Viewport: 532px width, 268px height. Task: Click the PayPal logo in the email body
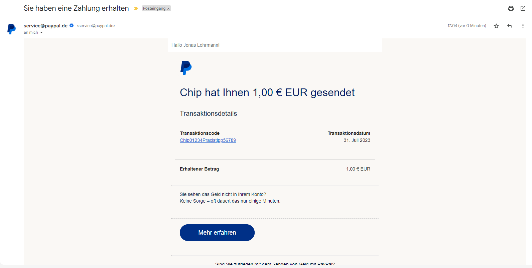(x=186, y=68)
